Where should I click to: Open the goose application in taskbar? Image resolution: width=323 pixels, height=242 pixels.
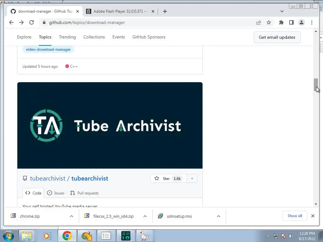tap(144, 236)
